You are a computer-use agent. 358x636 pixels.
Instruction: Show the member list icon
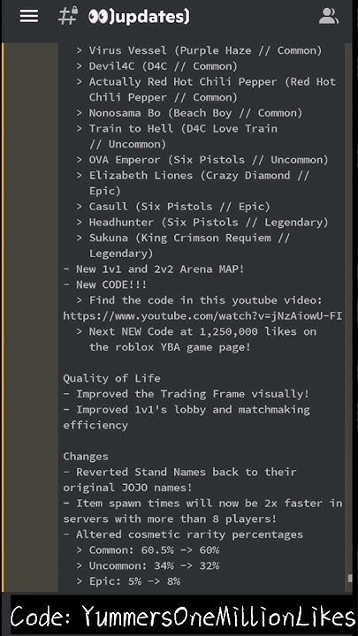point(328,17)
